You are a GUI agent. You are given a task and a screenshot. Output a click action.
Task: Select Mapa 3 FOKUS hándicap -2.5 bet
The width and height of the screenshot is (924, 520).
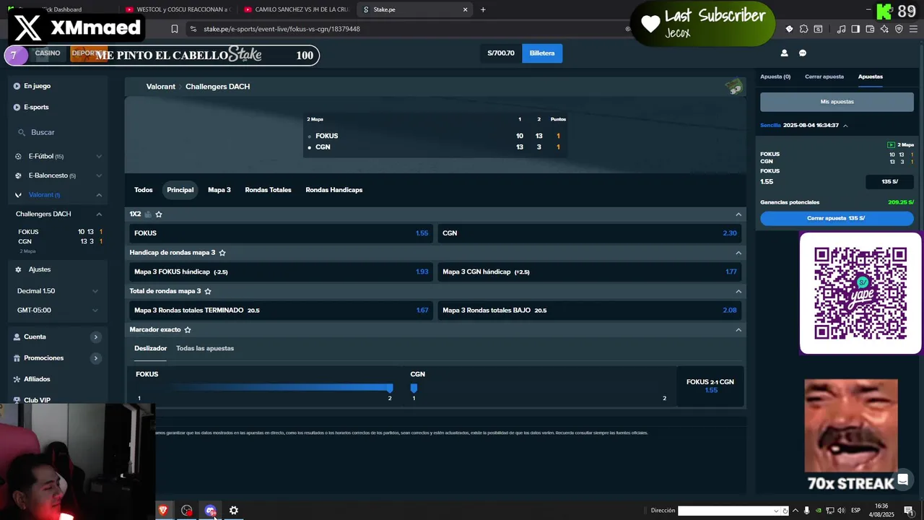click(x=282, y=272)
